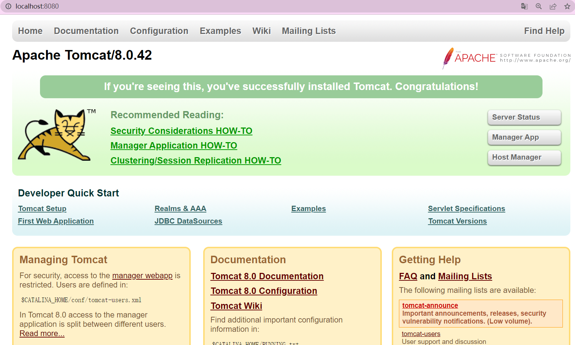The image size is (575, 345).
Task: Open First Web Application link
Action: coord(56,221)
